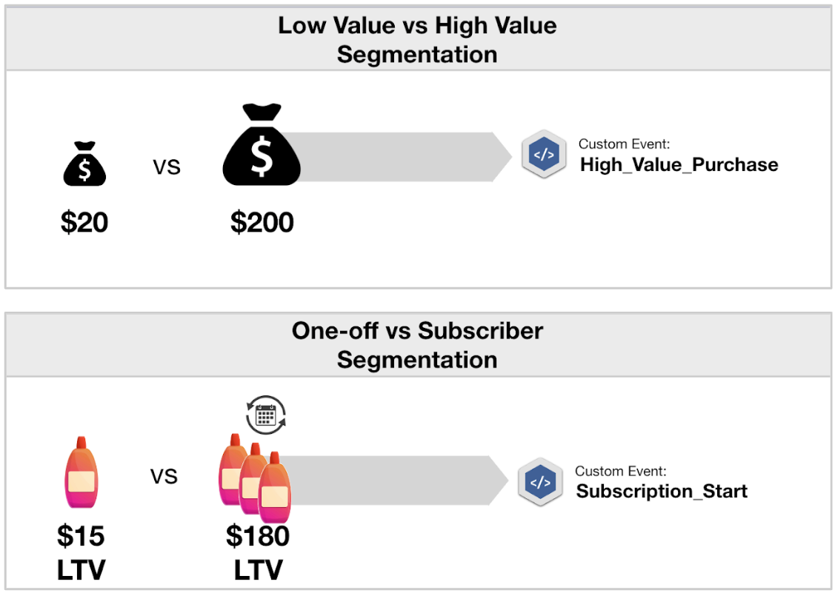
Task: Click the upper Custom Event caption
Action: (x=624, y=144)
